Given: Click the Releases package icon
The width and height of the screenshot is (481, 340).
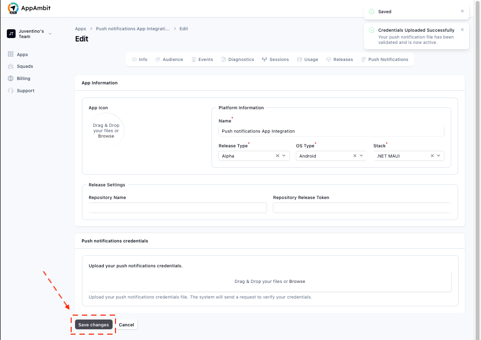Looking at the screenshot, I should pyautogui.click(x=328, y=59).
